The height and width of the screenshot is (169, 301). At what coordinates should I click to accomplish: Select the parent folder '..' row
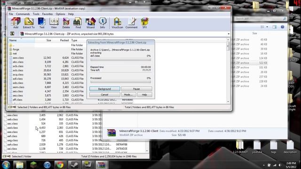(48, 45)
